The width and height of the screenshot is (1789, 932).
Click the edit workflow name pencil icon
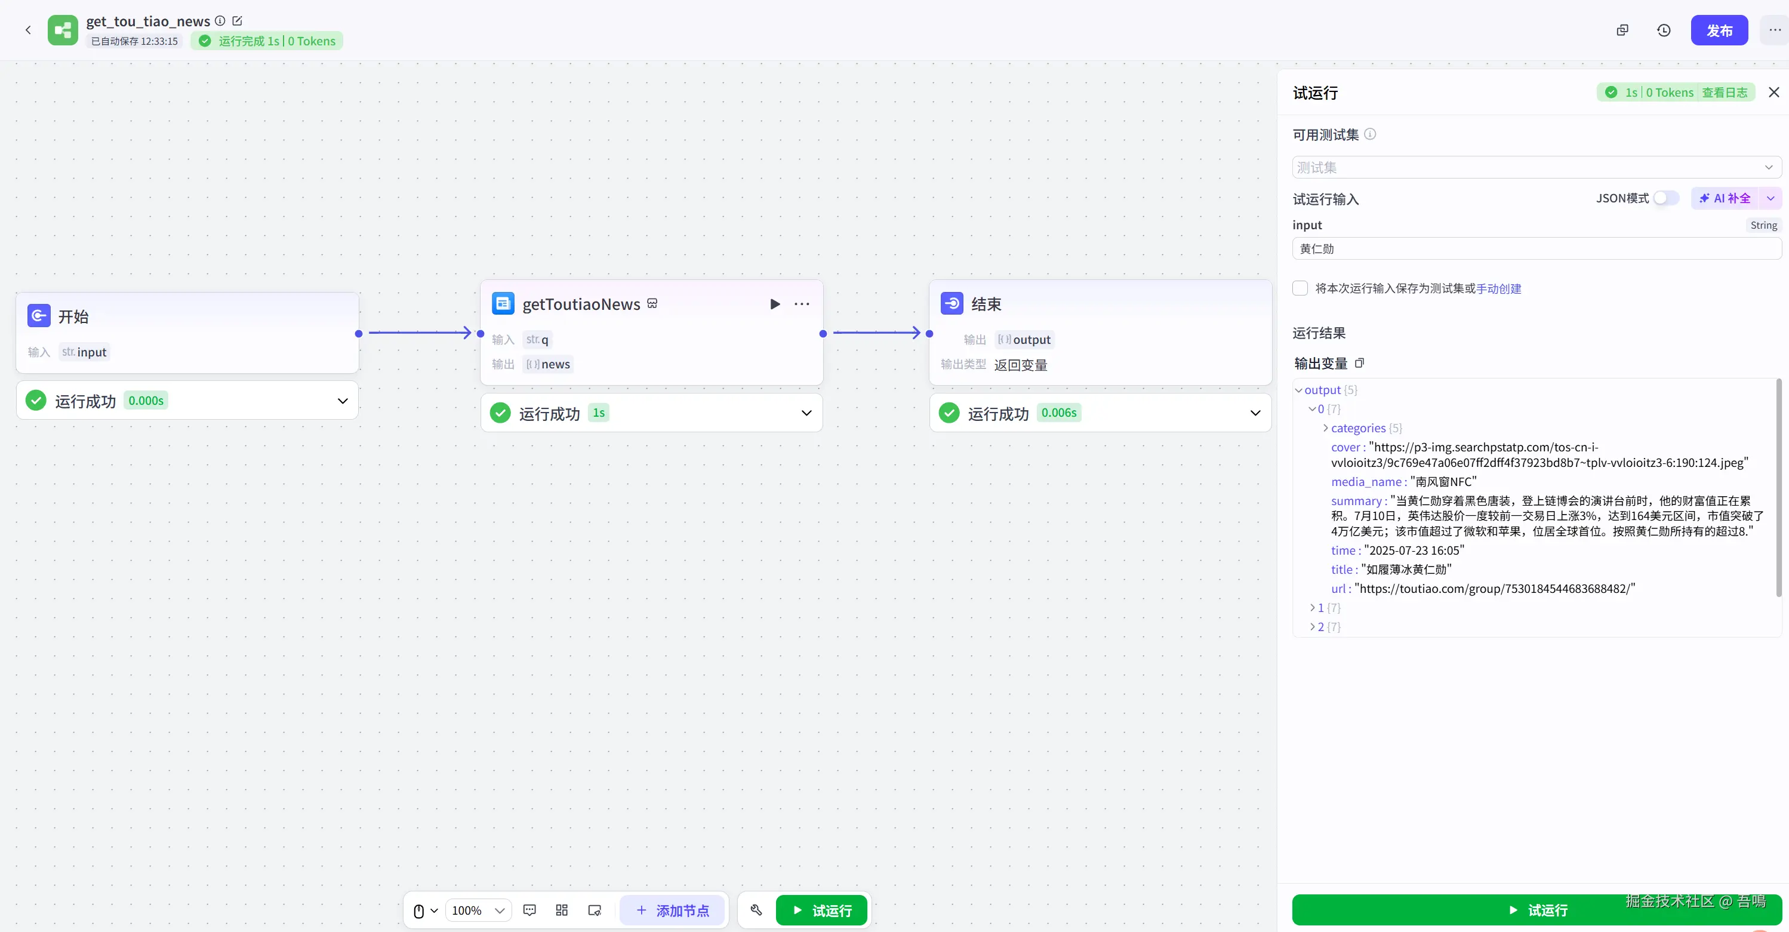237,21
